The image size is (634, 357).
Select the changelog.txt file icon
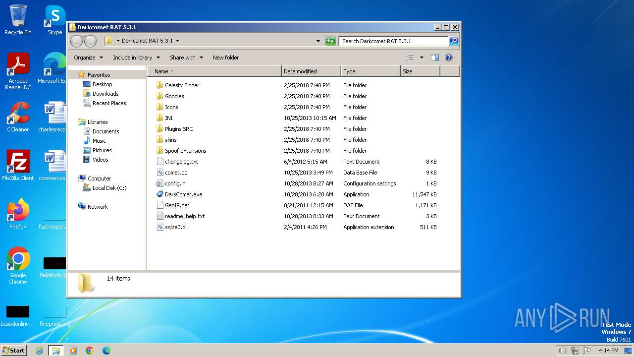tap(159, 162)
